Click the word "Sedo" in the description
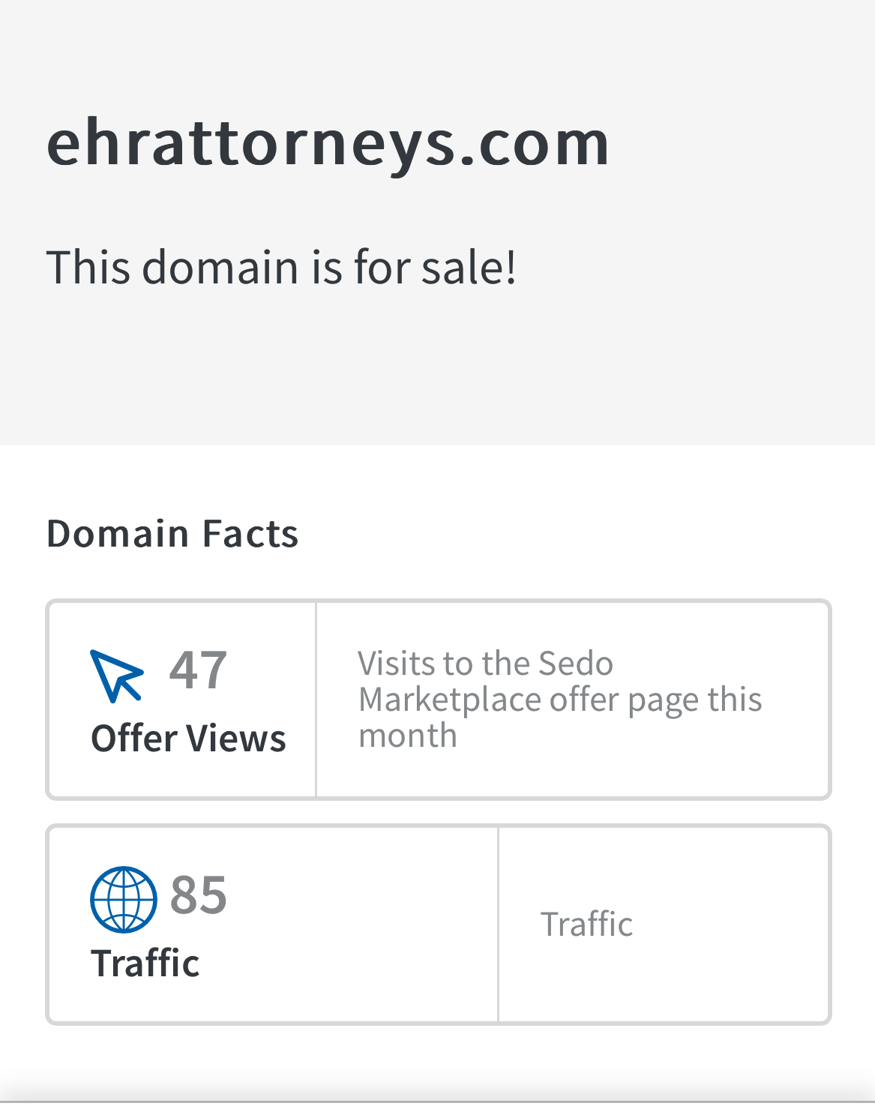 [x=575, y=664]
